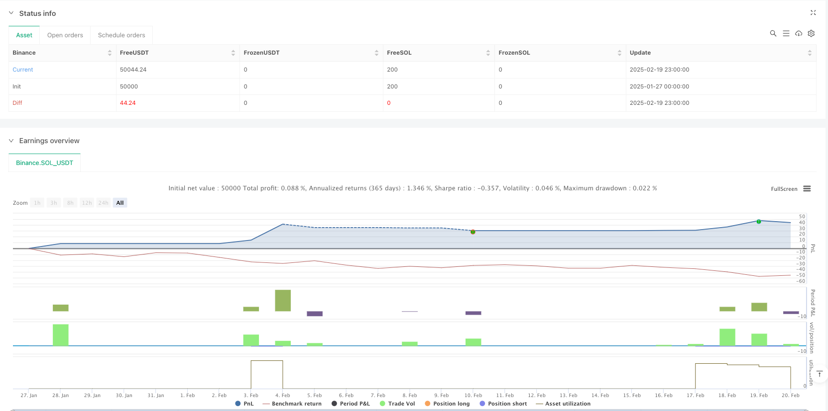Select the 1h zoom button
Screen dimensions: 828x411
pos(37,203)
